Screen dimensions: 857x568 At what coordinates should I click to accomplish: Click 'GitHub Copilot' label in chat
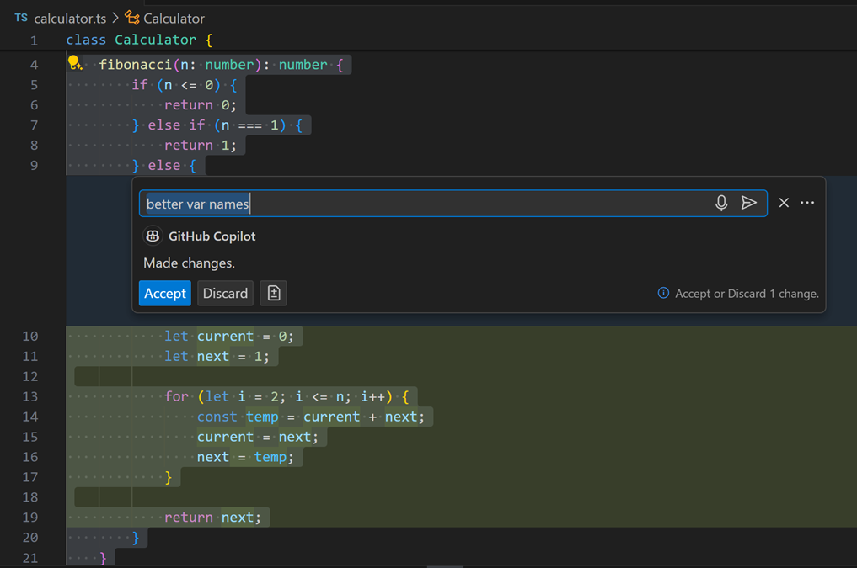tap(212, 236)
